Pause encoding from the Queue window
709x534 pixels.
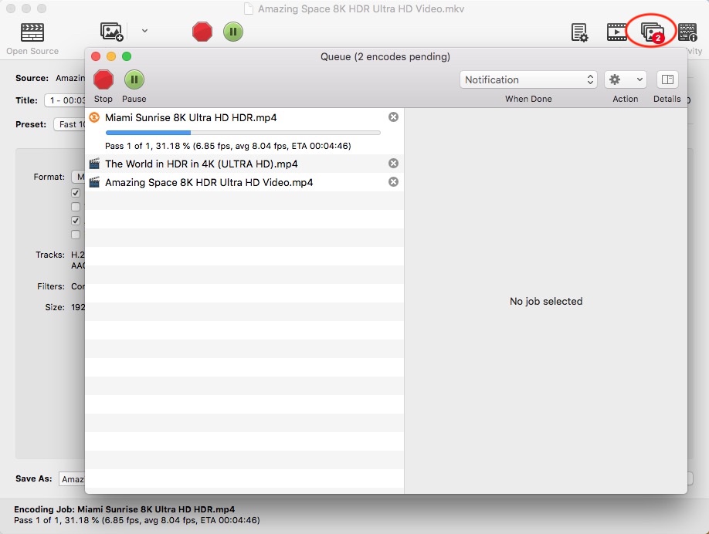point(134,79)
